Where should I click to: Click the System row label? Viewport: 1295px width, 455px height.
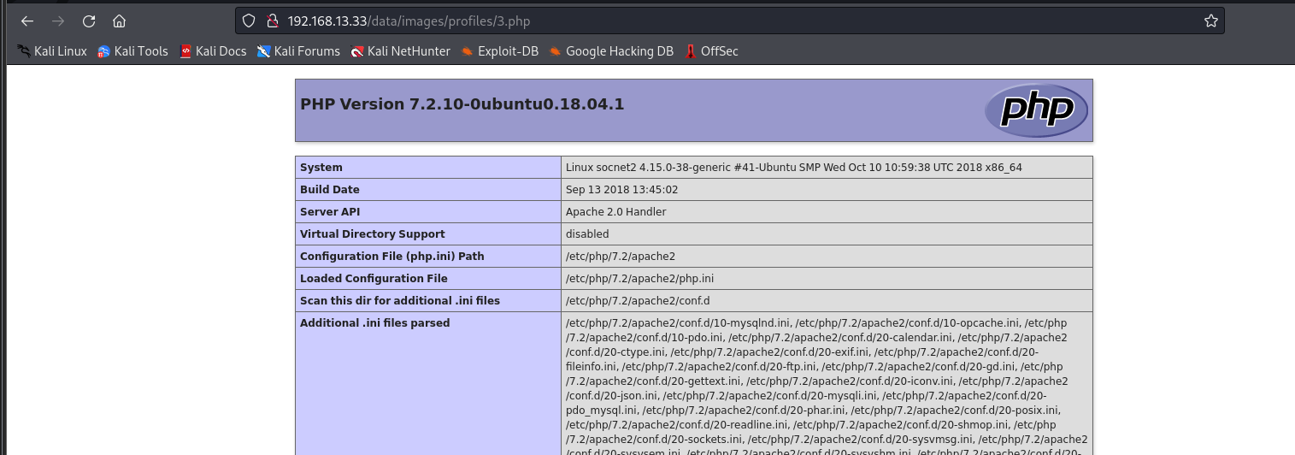[321, 168]
